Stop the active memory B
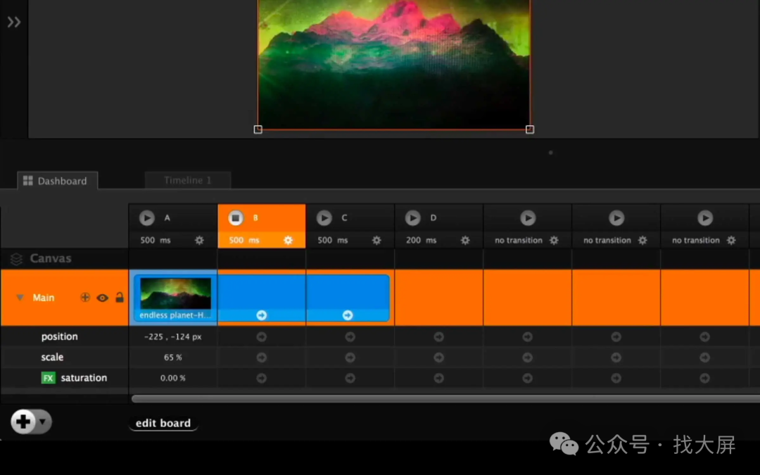The height and width of the screenshot is (475, 760). [x=235, y=218]
